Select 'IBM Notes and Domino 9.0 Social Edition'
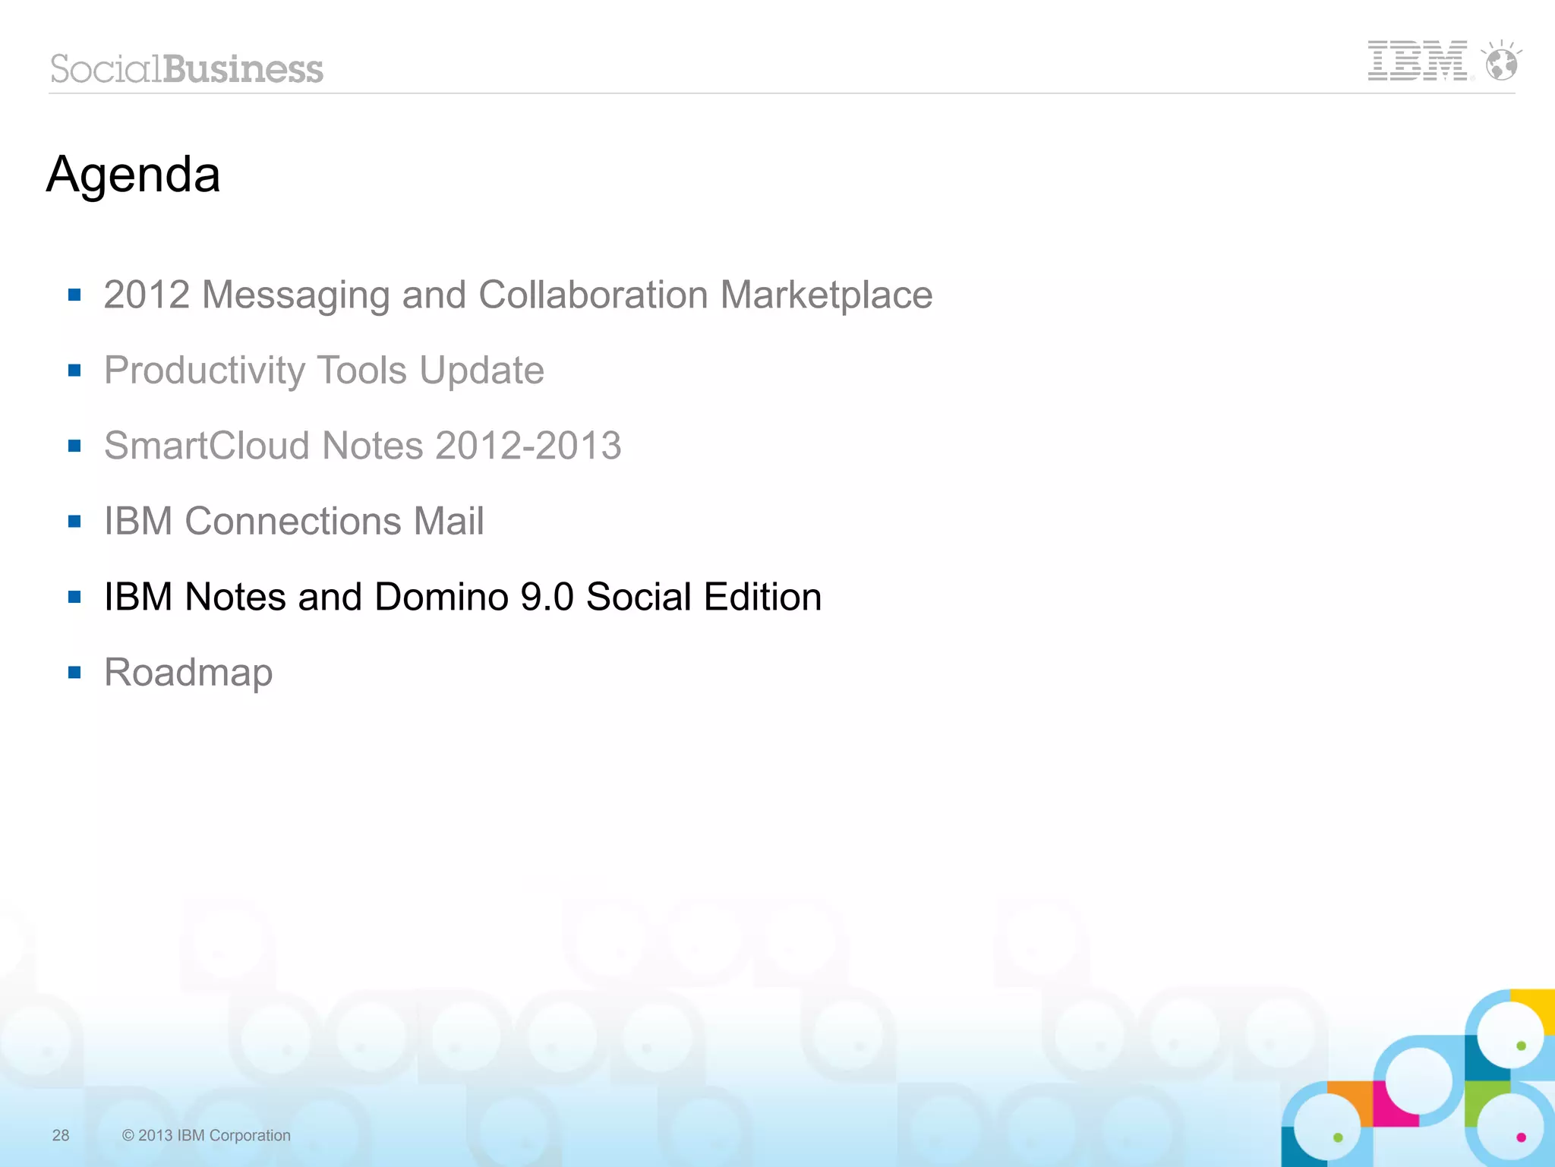This screenshot has height=1167, width=1555. coord(463,597)
